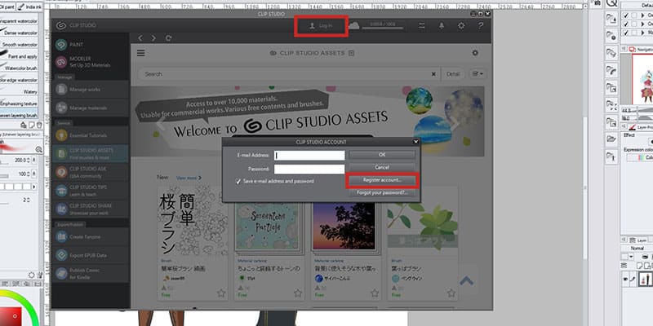Reload the page with refresh icon
The image size is (653, 326).
(x=168, y=37)
